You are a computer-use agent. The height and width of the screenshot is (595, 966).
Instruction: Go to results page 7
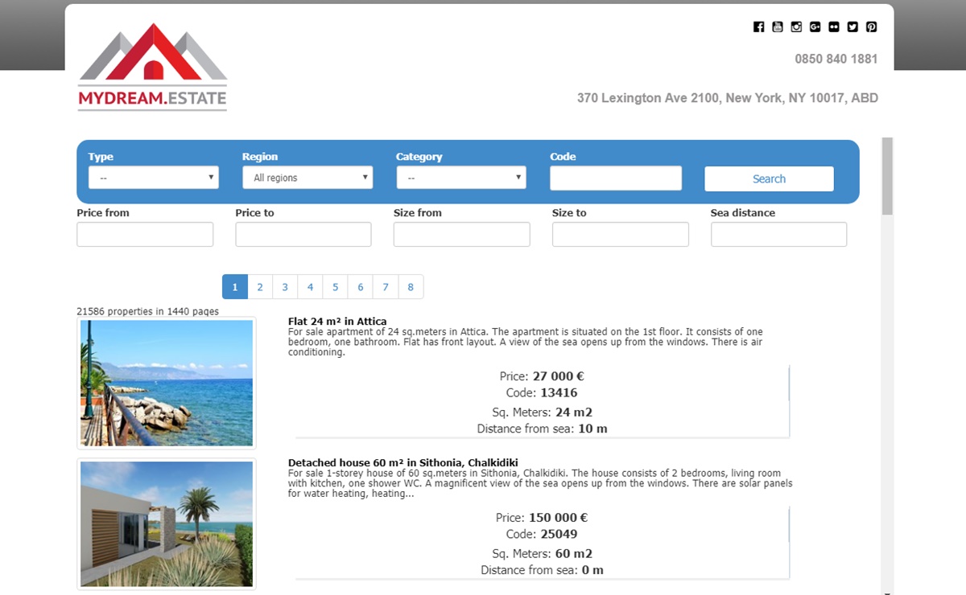386,287
